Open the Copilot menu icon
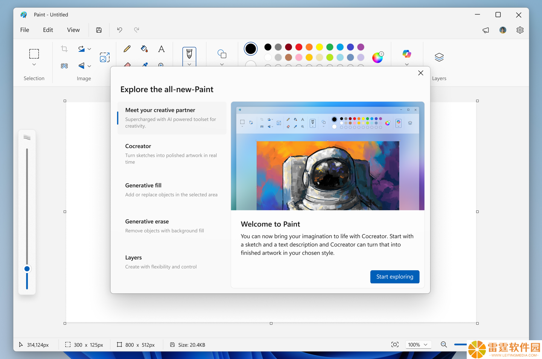542x359 pixels. [x=406, y=54]
